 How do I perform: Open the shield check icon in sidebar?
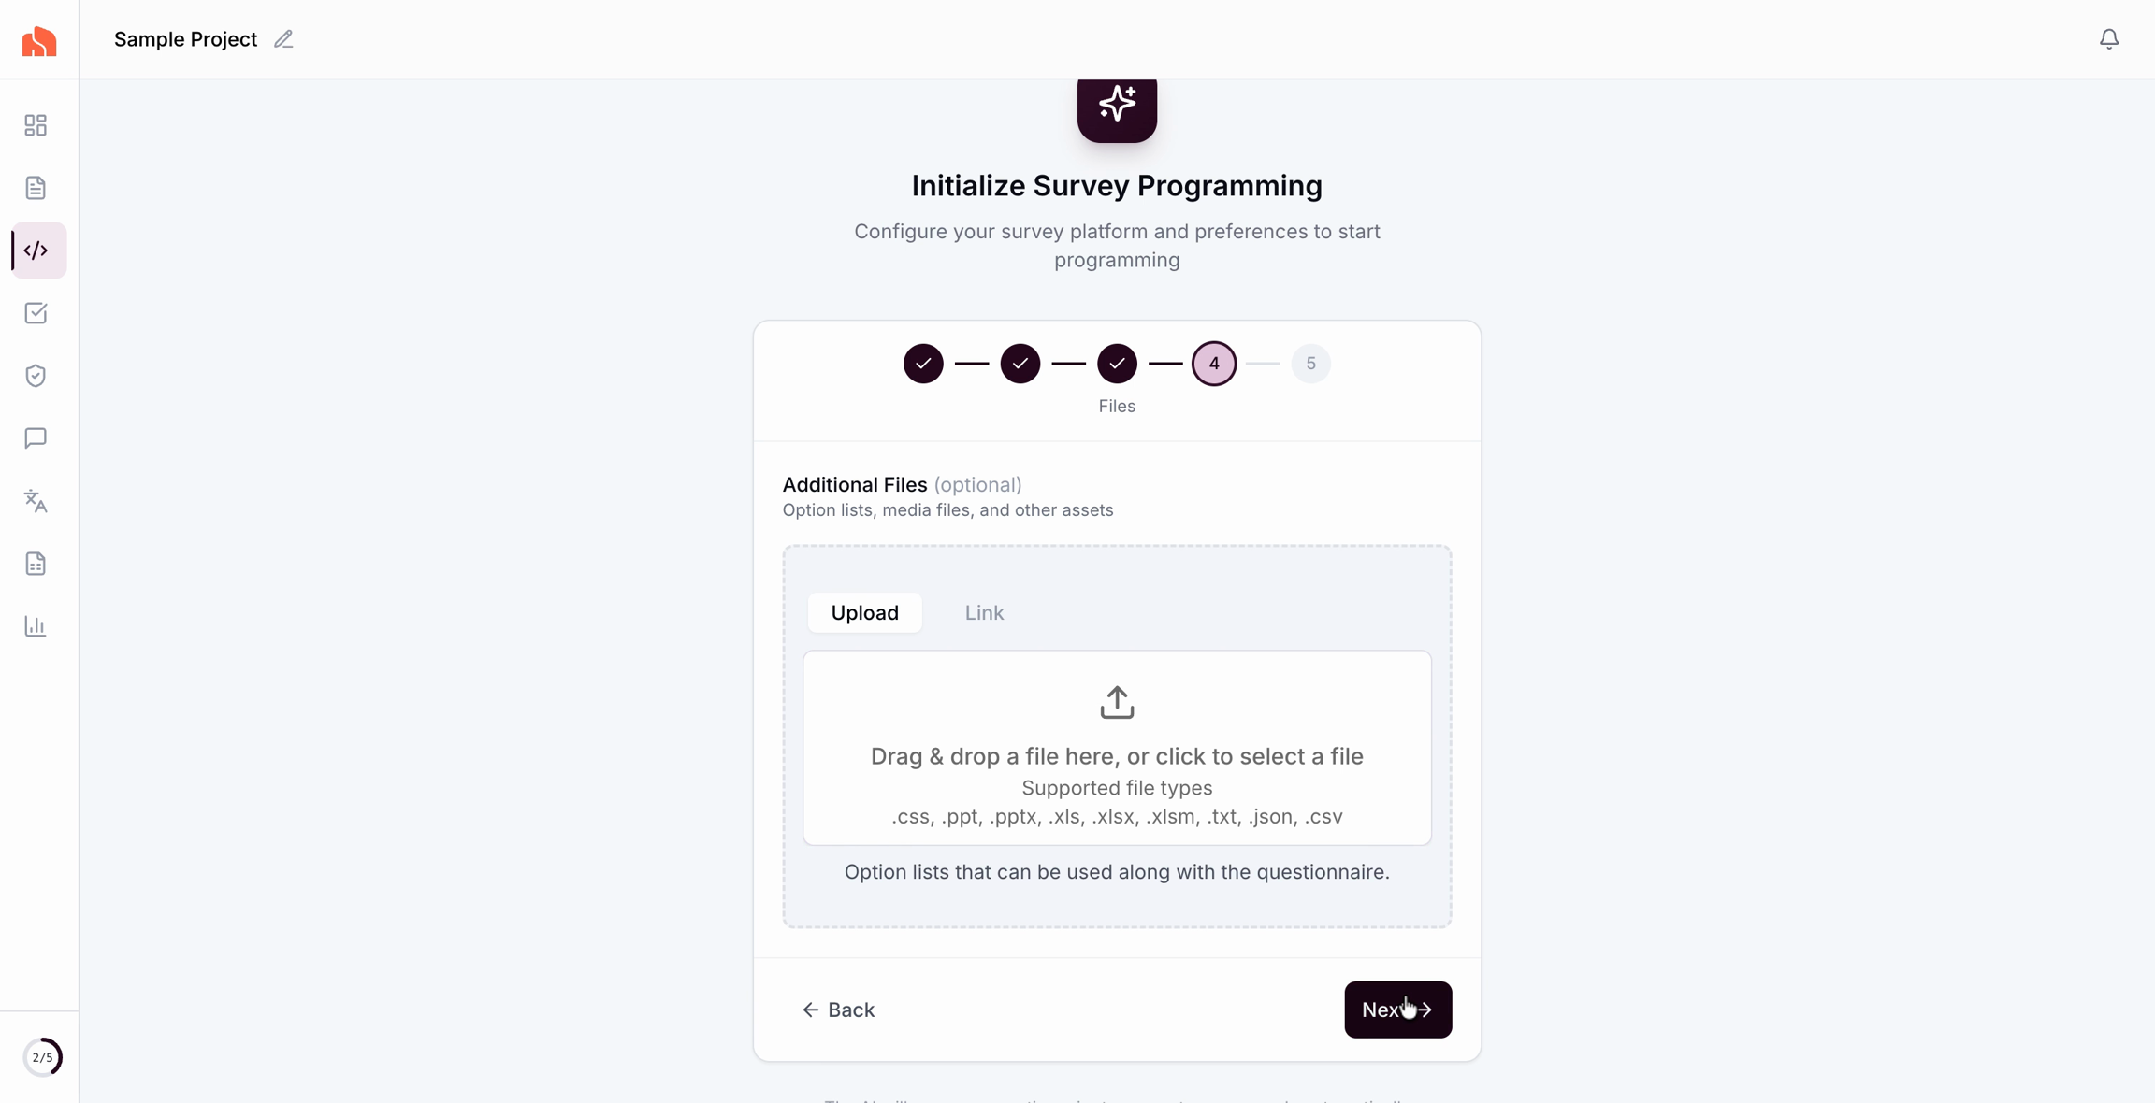pos(36,376)
